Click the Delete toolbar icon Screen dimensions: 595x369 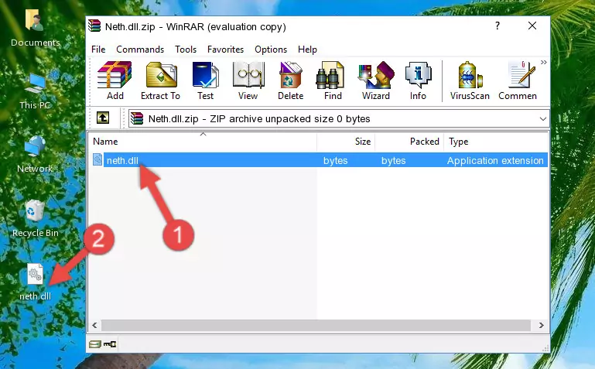pos(291,80)
